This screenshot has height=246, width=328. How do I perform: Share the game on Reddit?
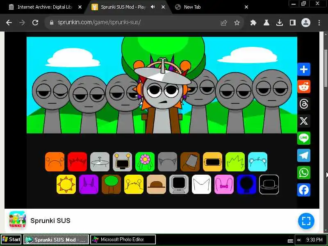[304, 87]
